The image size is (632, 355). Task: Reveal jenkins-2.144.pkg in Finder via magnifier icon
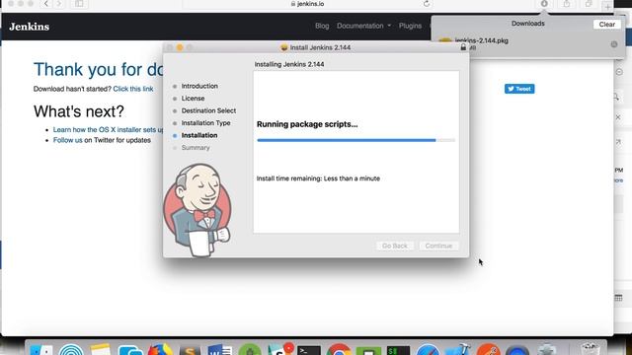coord(614,44)
